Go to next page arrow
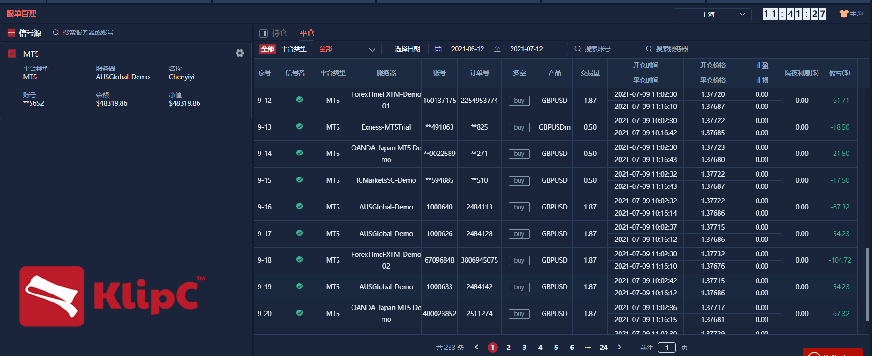The width and height of the screenshot is (872, 356). (620, 347)
